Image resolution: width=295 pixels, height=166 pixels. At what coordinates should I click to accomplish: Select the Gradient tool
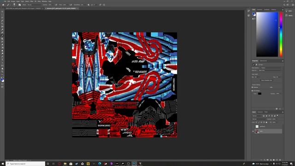[2, 47]
